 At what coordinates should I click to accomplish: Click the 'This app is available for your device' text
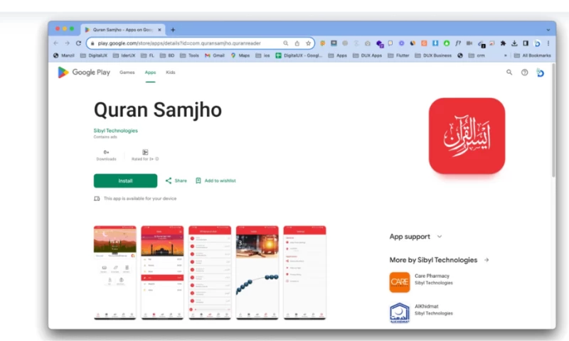pos(140,198)
